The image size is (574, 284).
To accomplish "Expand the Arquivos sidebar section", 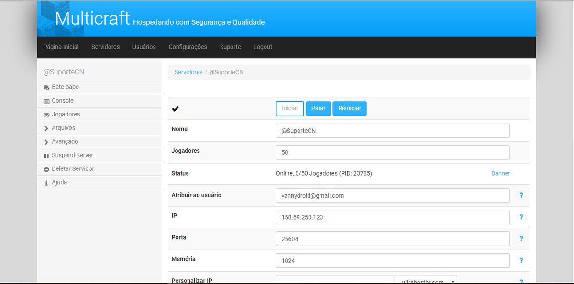I will (45, 127).
